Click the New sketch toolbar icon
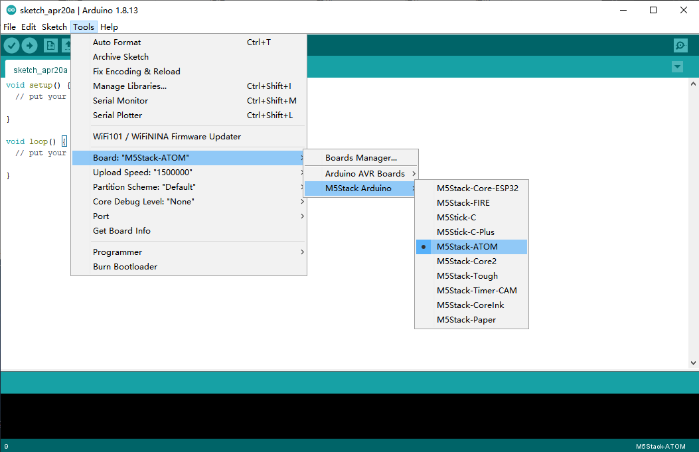This screenshot has width=699, height=452. 50,45
